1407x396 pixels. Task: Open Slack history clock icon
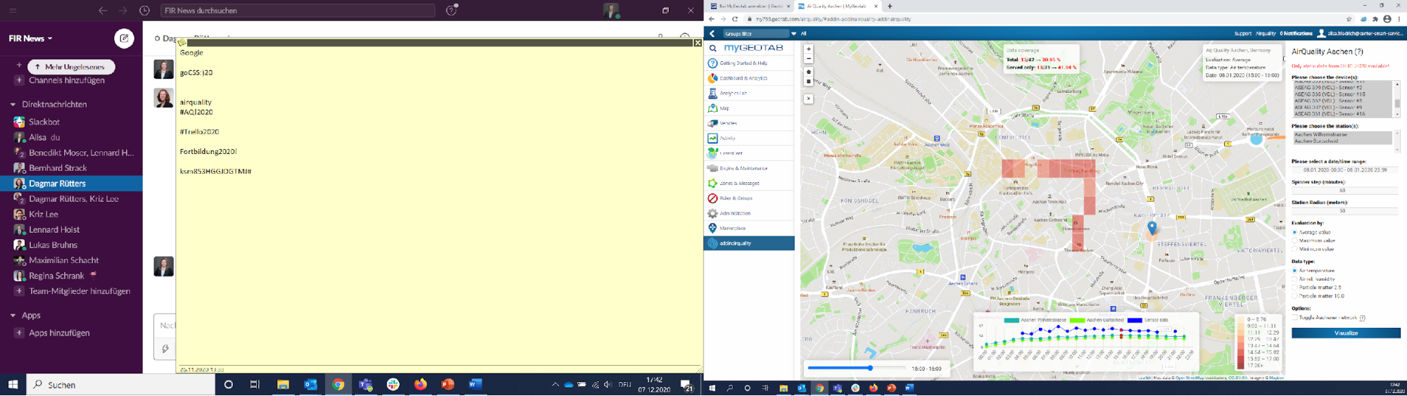pyautogui.click(x=144, y=11)
